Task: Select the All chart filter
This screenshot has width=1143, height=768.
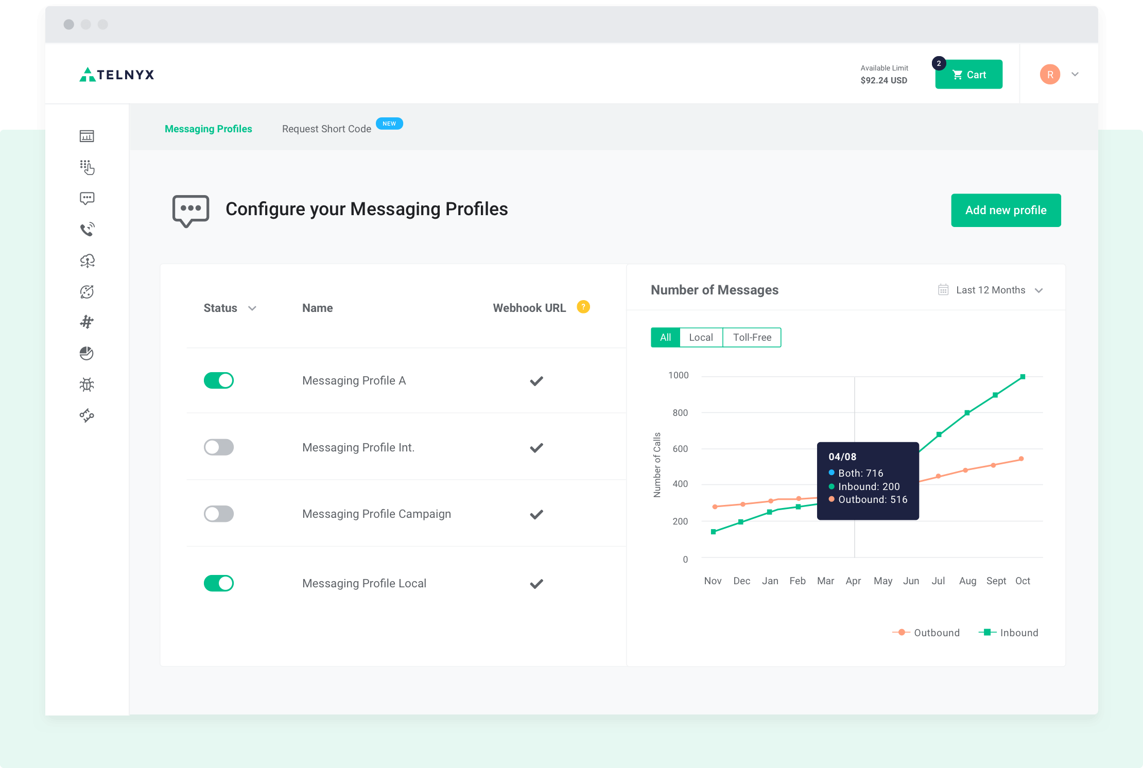Action: [665, 337]
